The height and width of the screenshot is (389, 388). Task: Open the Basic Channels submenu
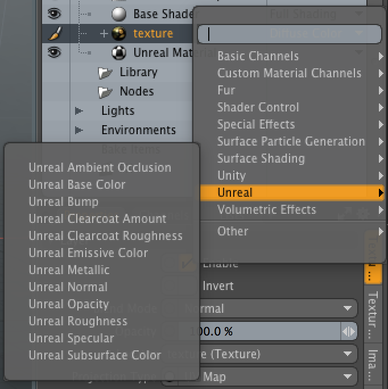click(258, 56)
